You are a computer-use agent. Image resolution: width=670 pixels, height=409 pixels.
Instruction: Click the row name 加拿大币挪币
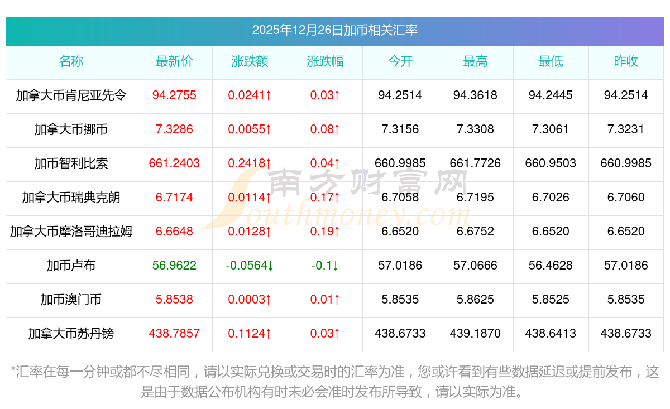[x=71, y=129]
